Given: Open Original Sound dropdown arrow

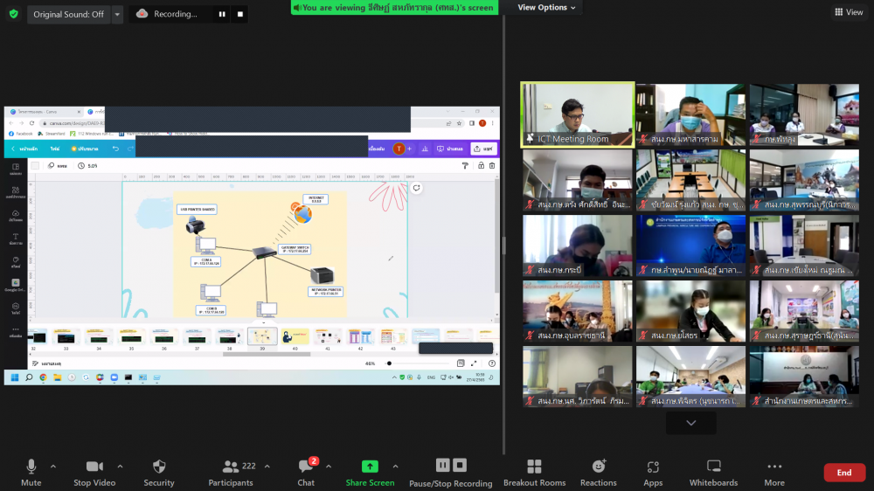Looking at the screenshot, I should coord(117,14).
